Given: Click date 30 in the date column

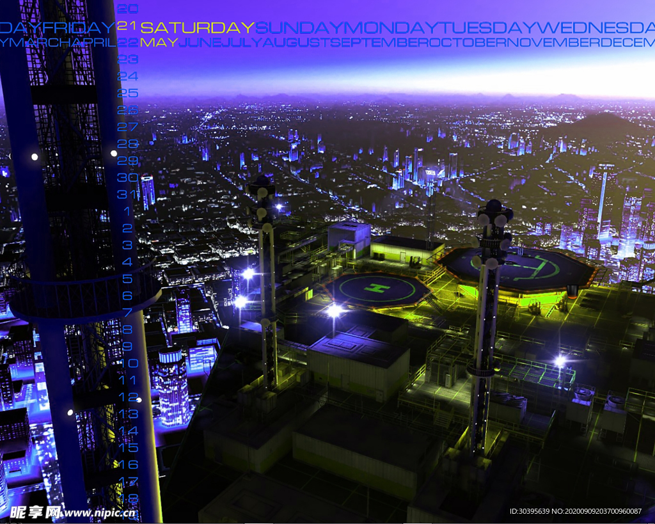Looking at the screenshot, I should click(128, 177).
